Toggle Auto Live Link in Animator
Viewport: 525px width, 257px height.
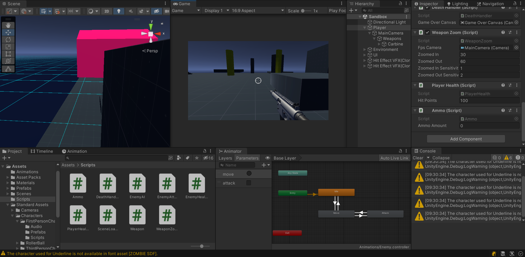point(394,158)
